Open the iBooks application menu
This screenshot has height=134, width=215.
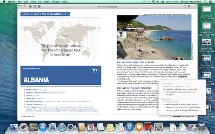click(12, 2)
